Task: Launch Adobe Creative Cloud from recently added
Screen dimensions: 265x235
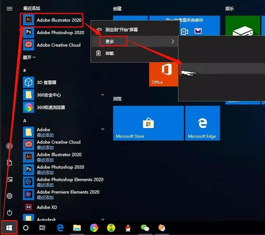Action: [58, 45]
